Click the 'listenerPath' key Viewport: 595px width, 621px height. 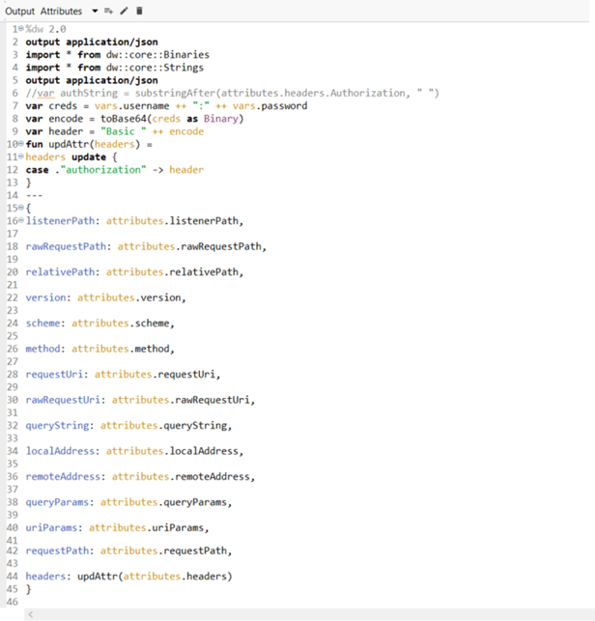[x=60, y=221]
